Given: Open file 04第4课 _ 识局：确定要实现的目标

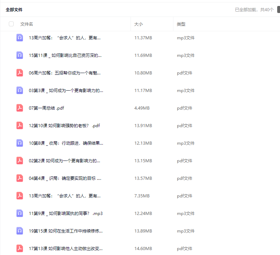Looking at the screenshot, I should click(65, 178).
